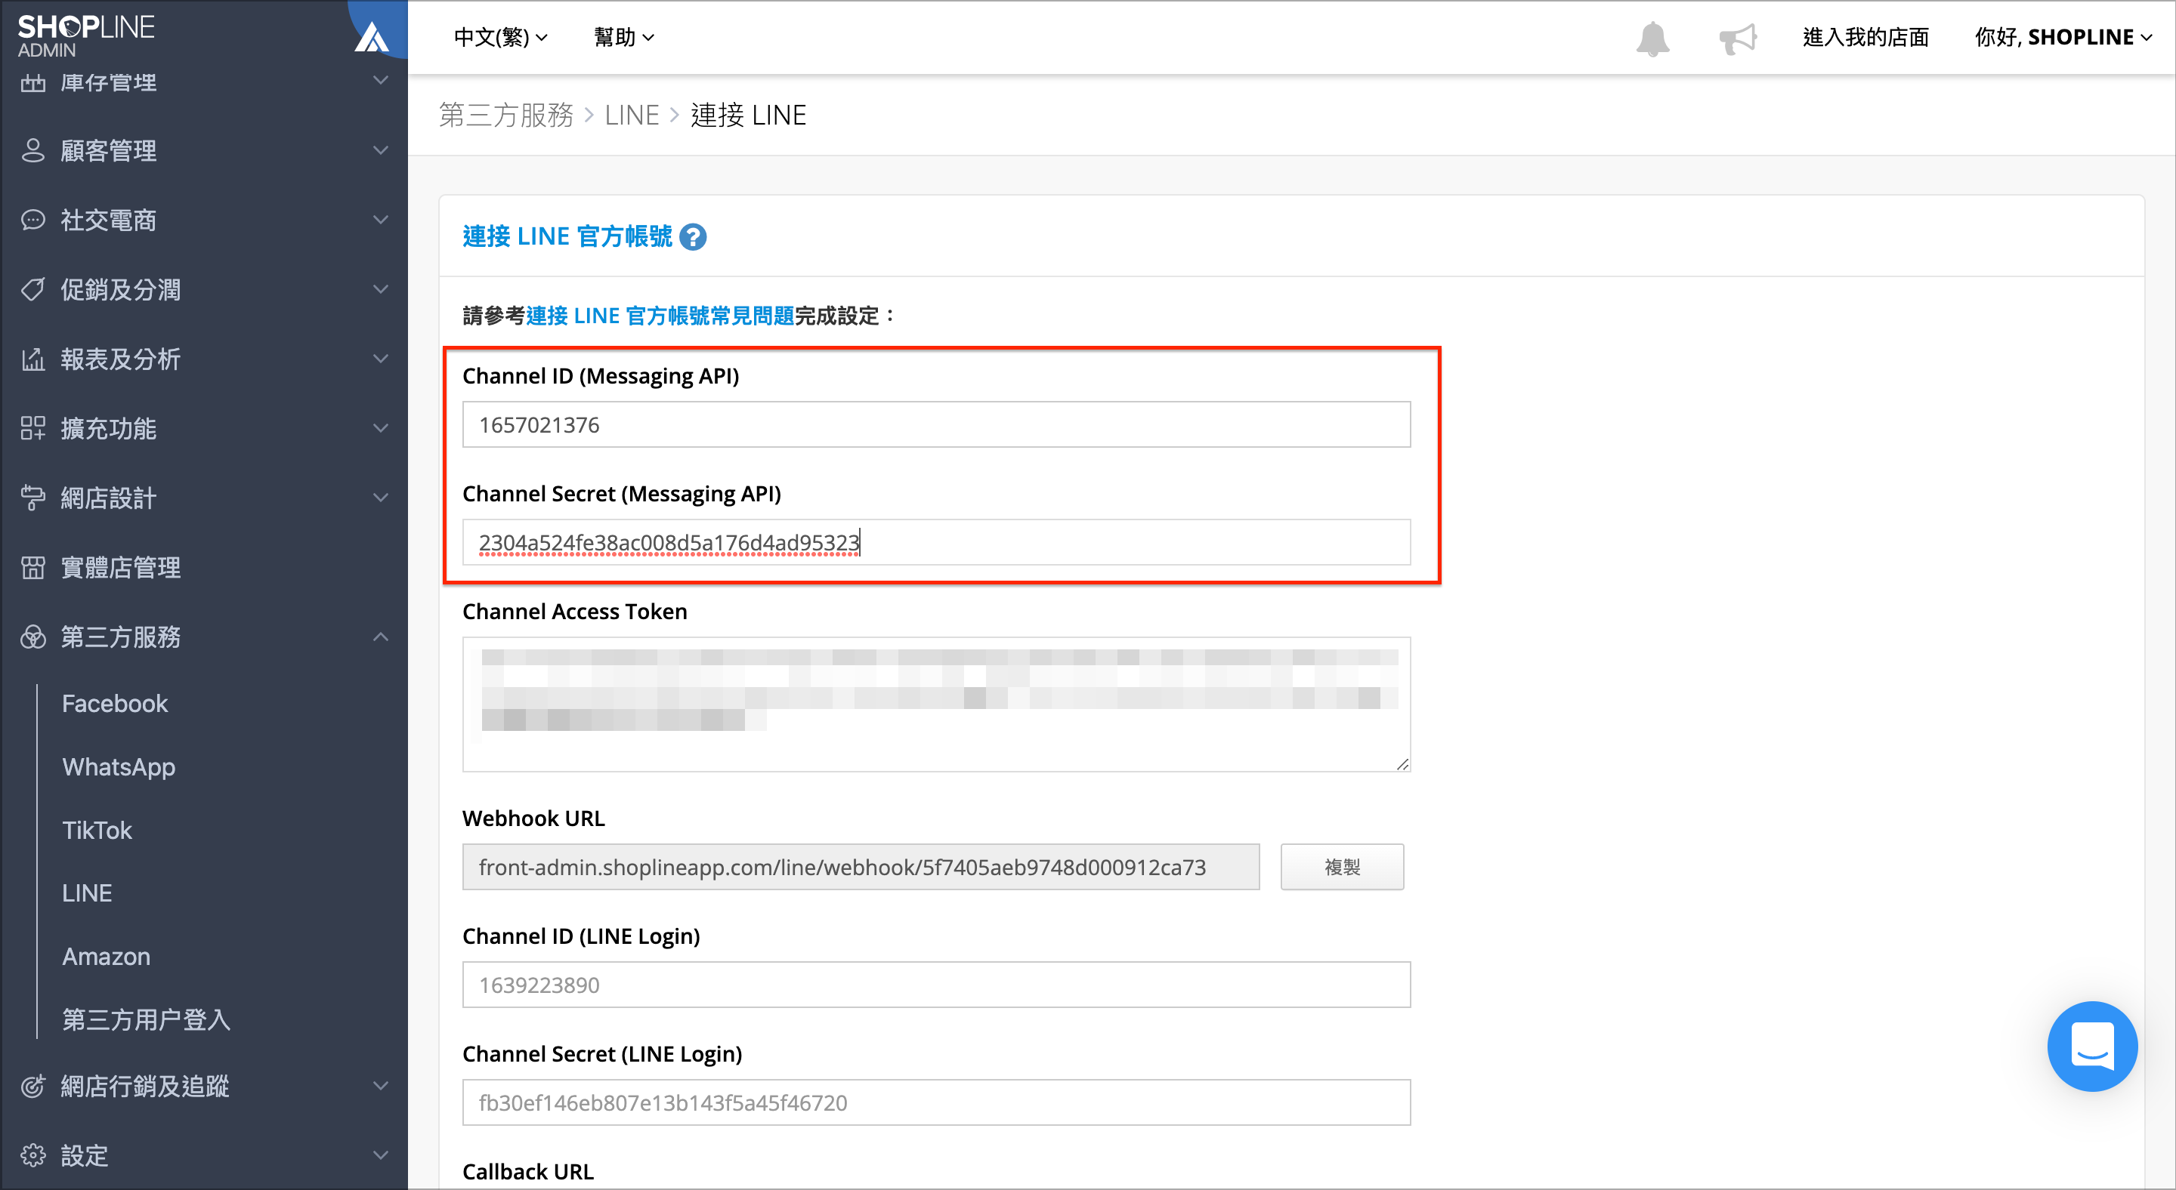Click the promotions tag icon
This screenshot has height=1190, width=2176.
point(33,289)
